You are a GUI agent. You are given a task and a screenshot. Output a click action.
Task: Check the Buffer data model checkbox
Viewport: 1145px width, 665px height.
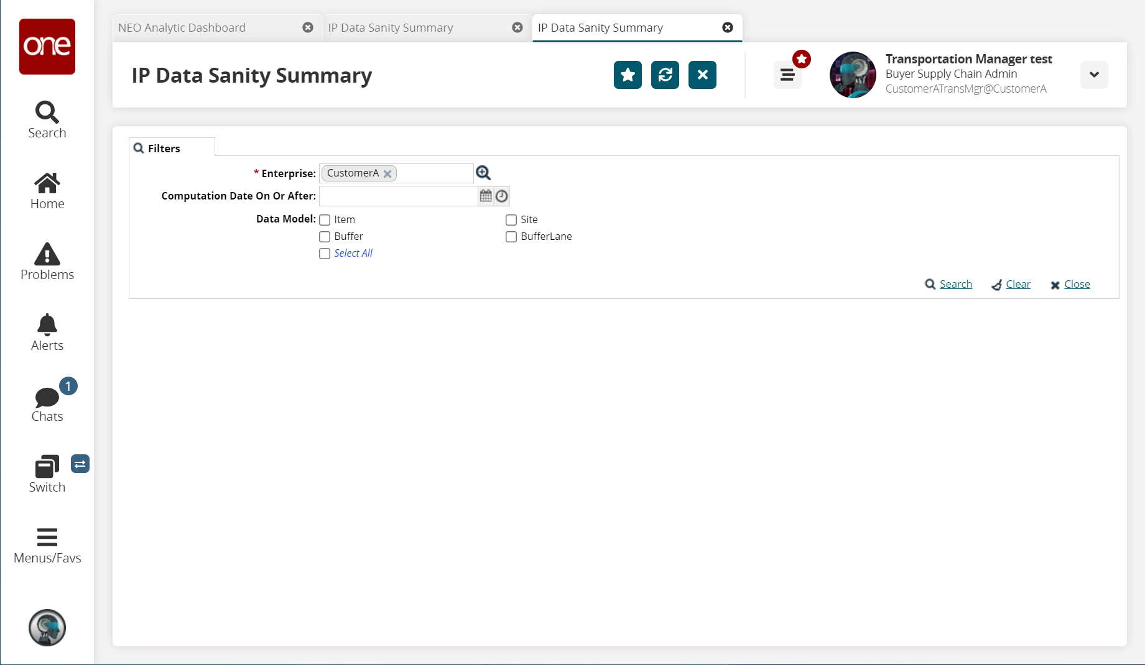pyautogui.click(x=325, y=237)
